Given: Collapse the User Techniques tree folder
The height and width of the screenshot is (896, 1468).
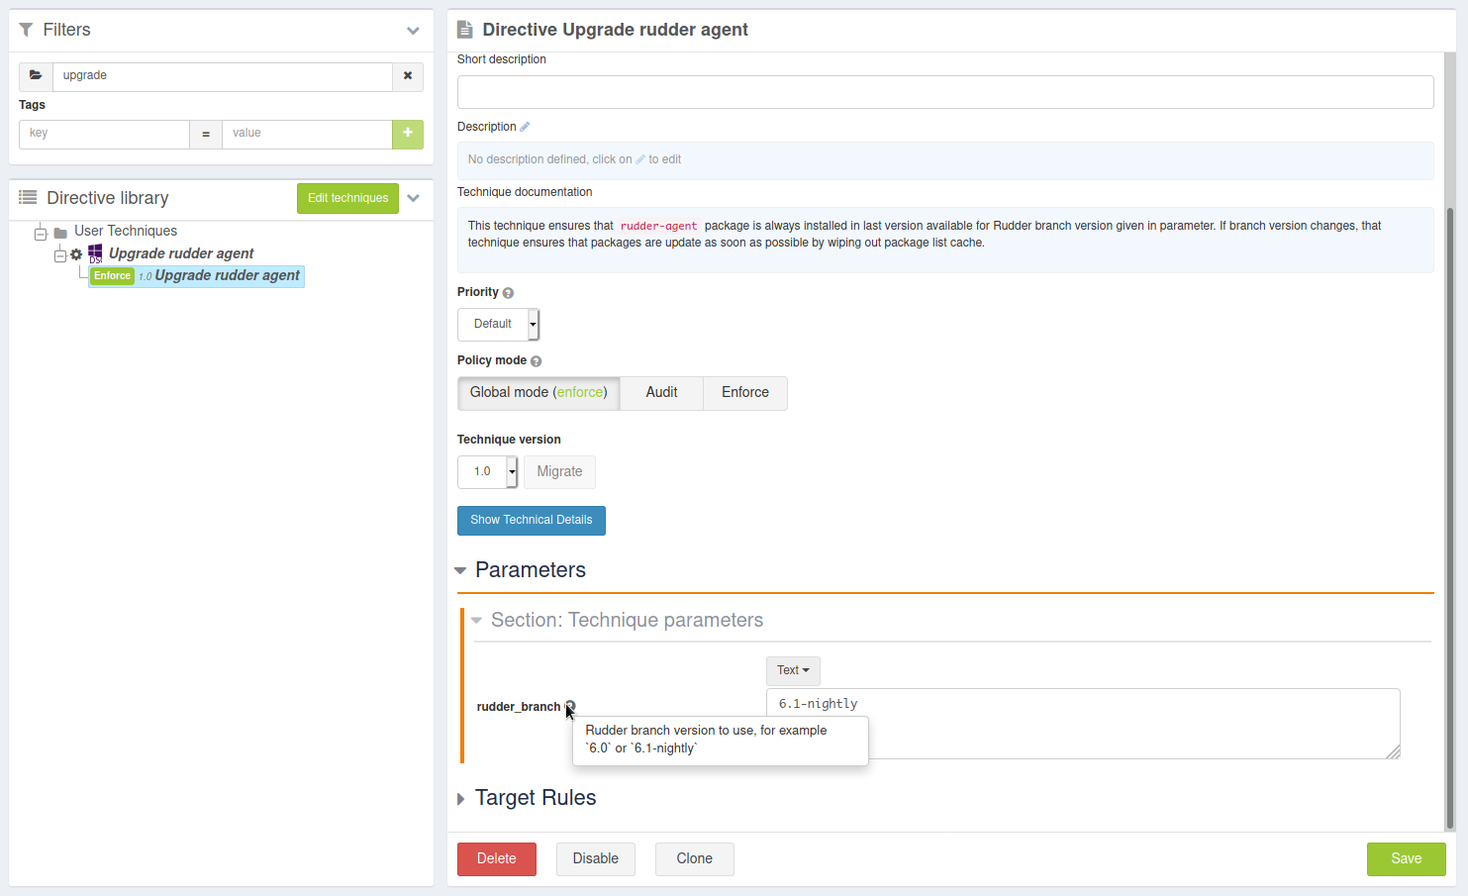Looking at the screenshot, I should click(x=41, y=234).
